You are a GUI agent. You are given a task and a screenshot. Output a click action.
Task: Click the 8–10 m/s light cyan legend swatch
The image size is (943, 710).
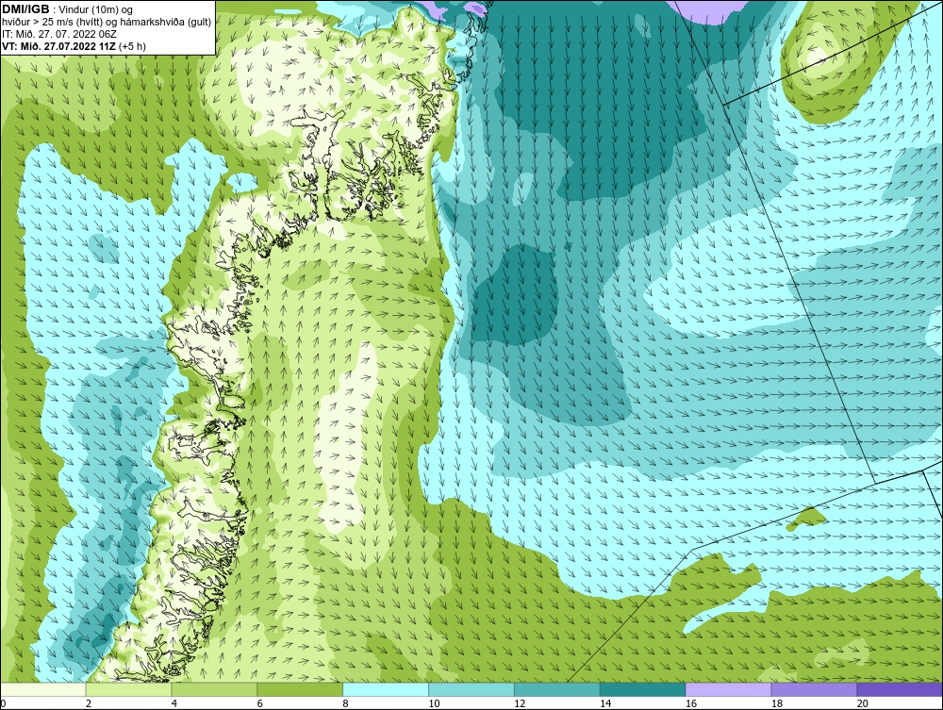386,689
